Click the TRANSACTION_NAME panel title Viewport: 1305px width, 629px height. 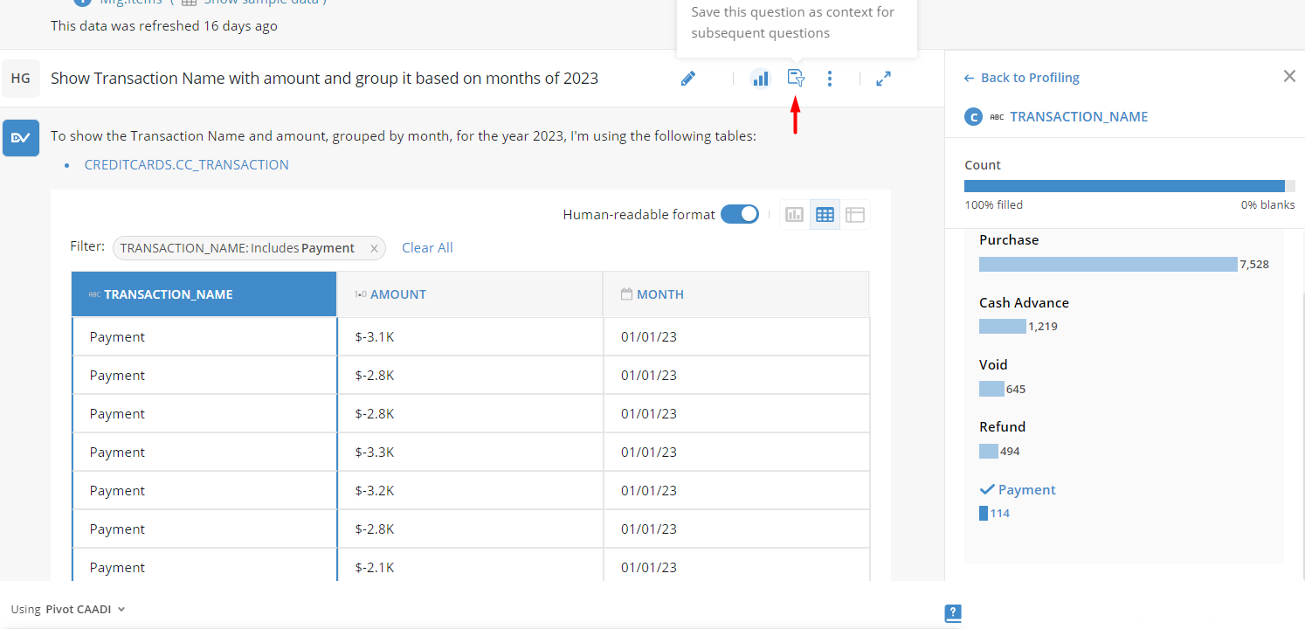coord(1079,117)
